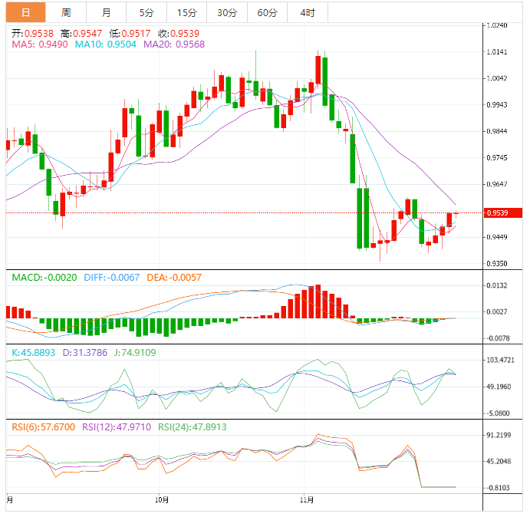Click the 11月 date axis label
This screenshot has width=530, height=517.
coord(307,500)
